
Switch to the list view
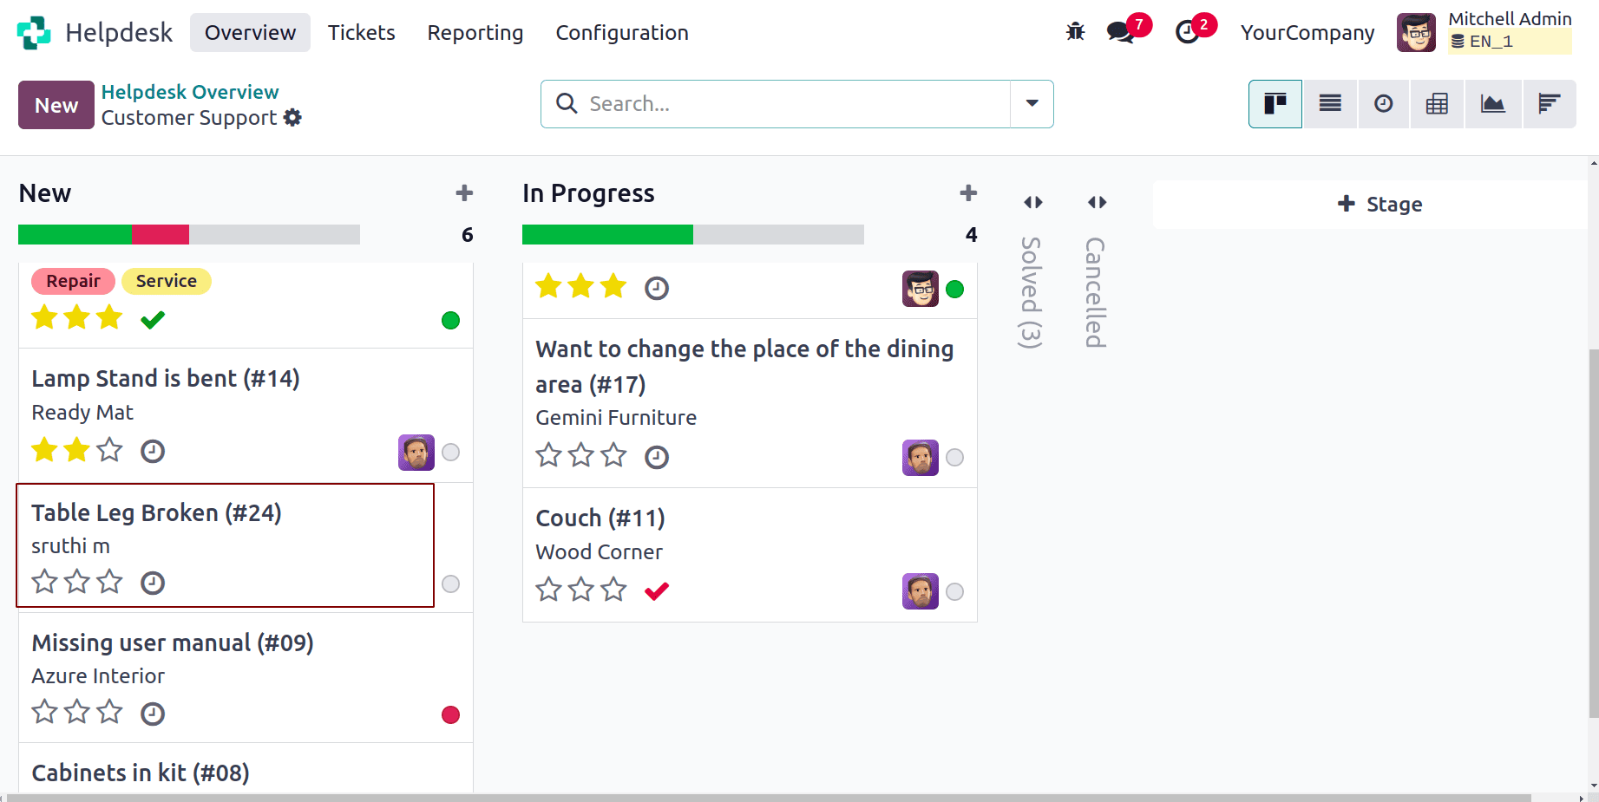click(x=1329, y=103)
